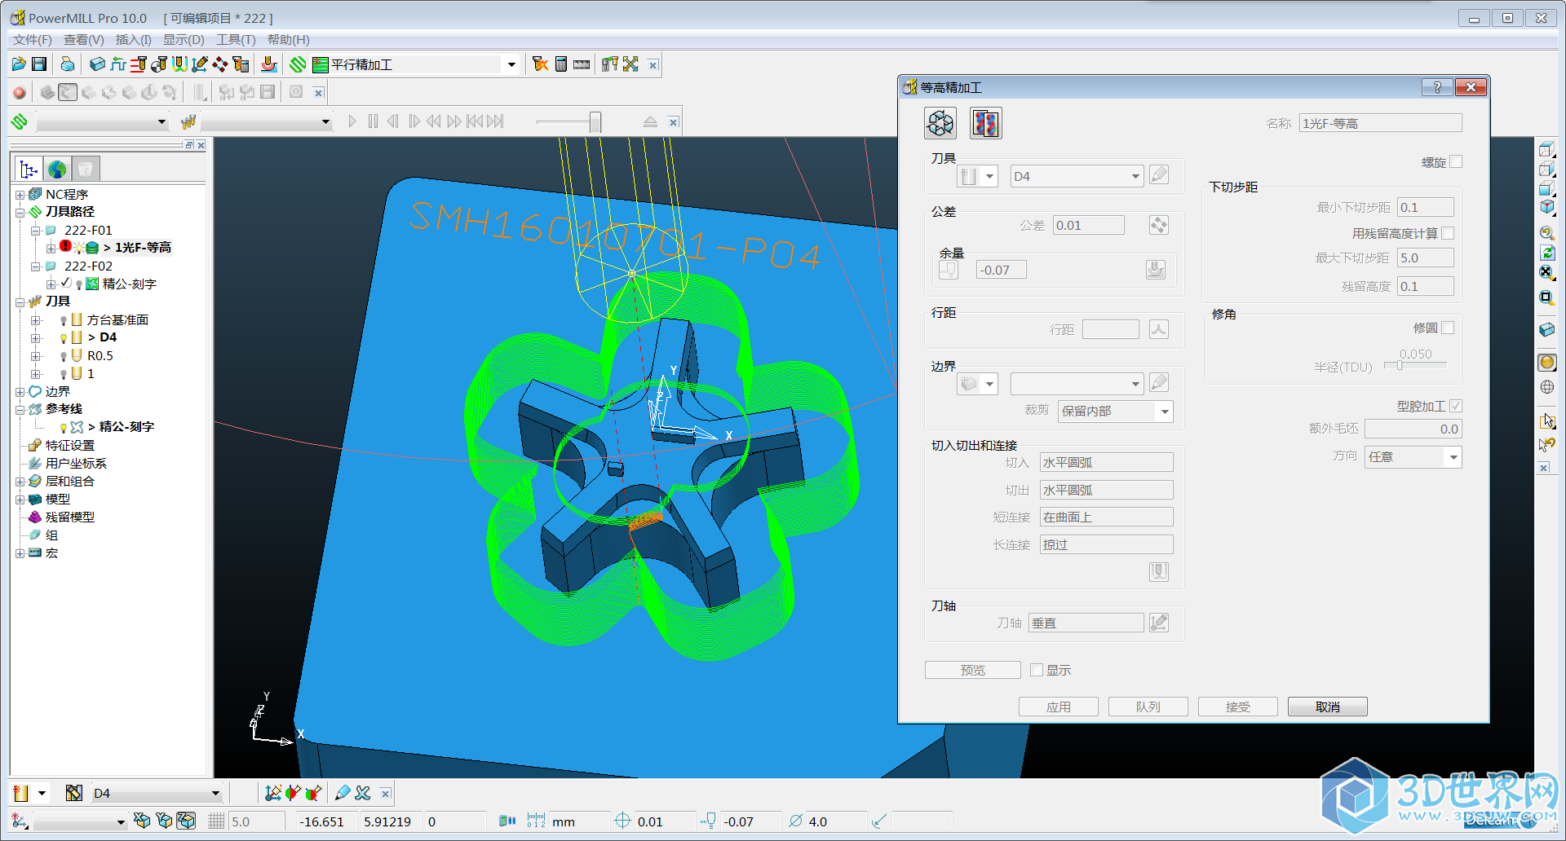This screenshot has width=1566, height=841.
Task: Click the 刀轴 tool axis edit icon
Action: click(x=1159, y=623)
